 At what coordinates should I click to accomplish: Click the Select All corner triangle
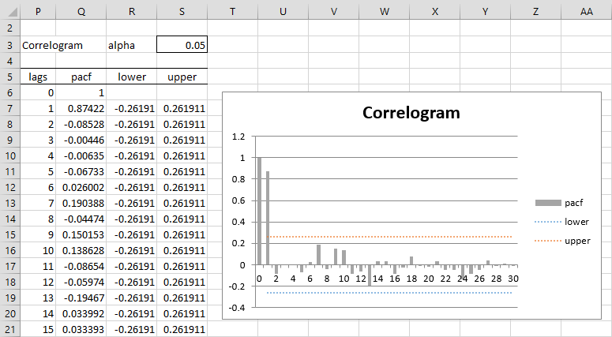12,12
